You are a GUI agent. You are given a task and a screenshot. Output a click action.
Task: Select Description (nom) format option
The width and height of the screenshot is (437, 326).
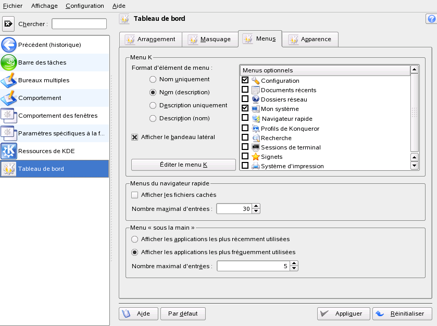(153, 118)
